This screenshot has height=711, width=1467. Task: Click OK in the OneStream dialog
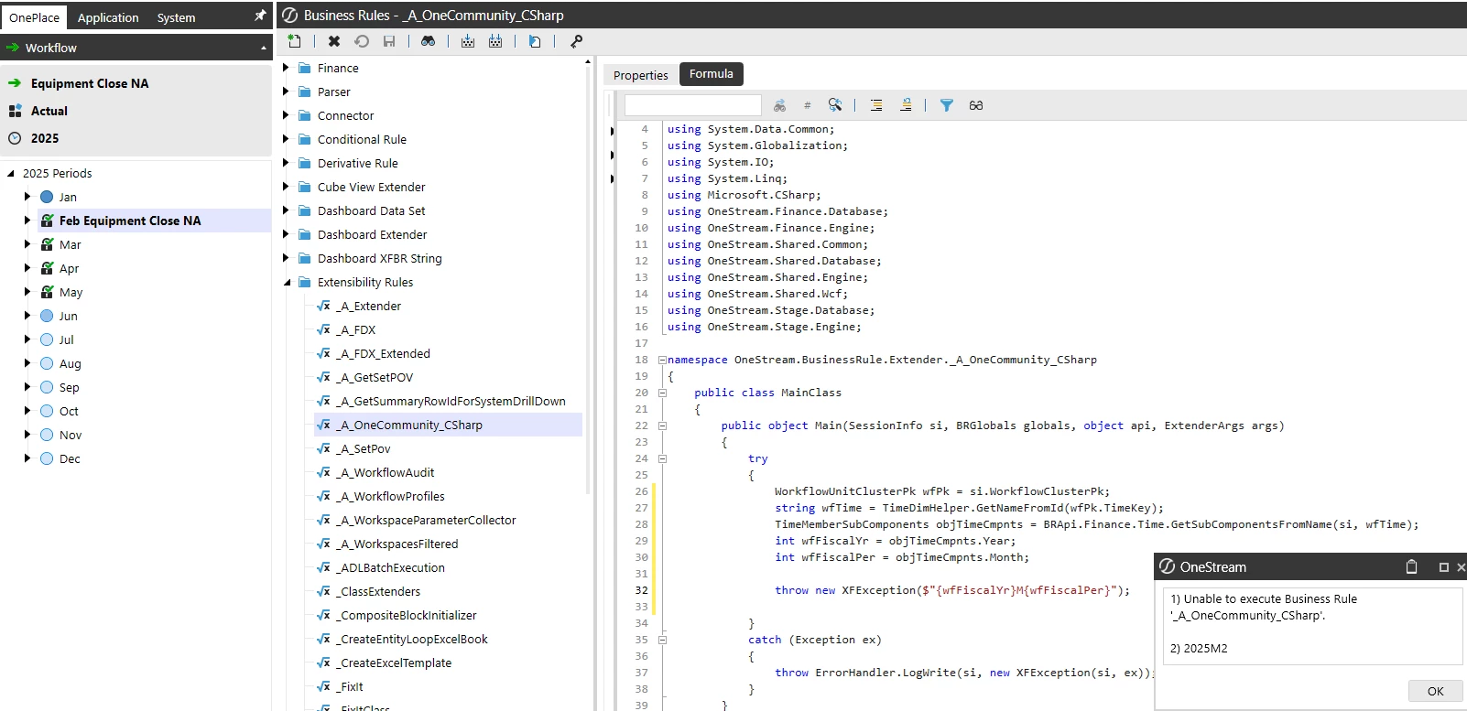[x=1435, y=691]
